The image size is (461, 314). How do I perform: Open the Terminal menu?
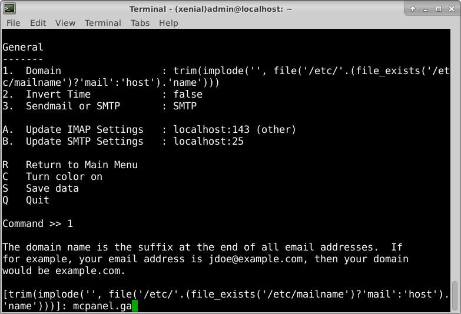click(102, 23)
